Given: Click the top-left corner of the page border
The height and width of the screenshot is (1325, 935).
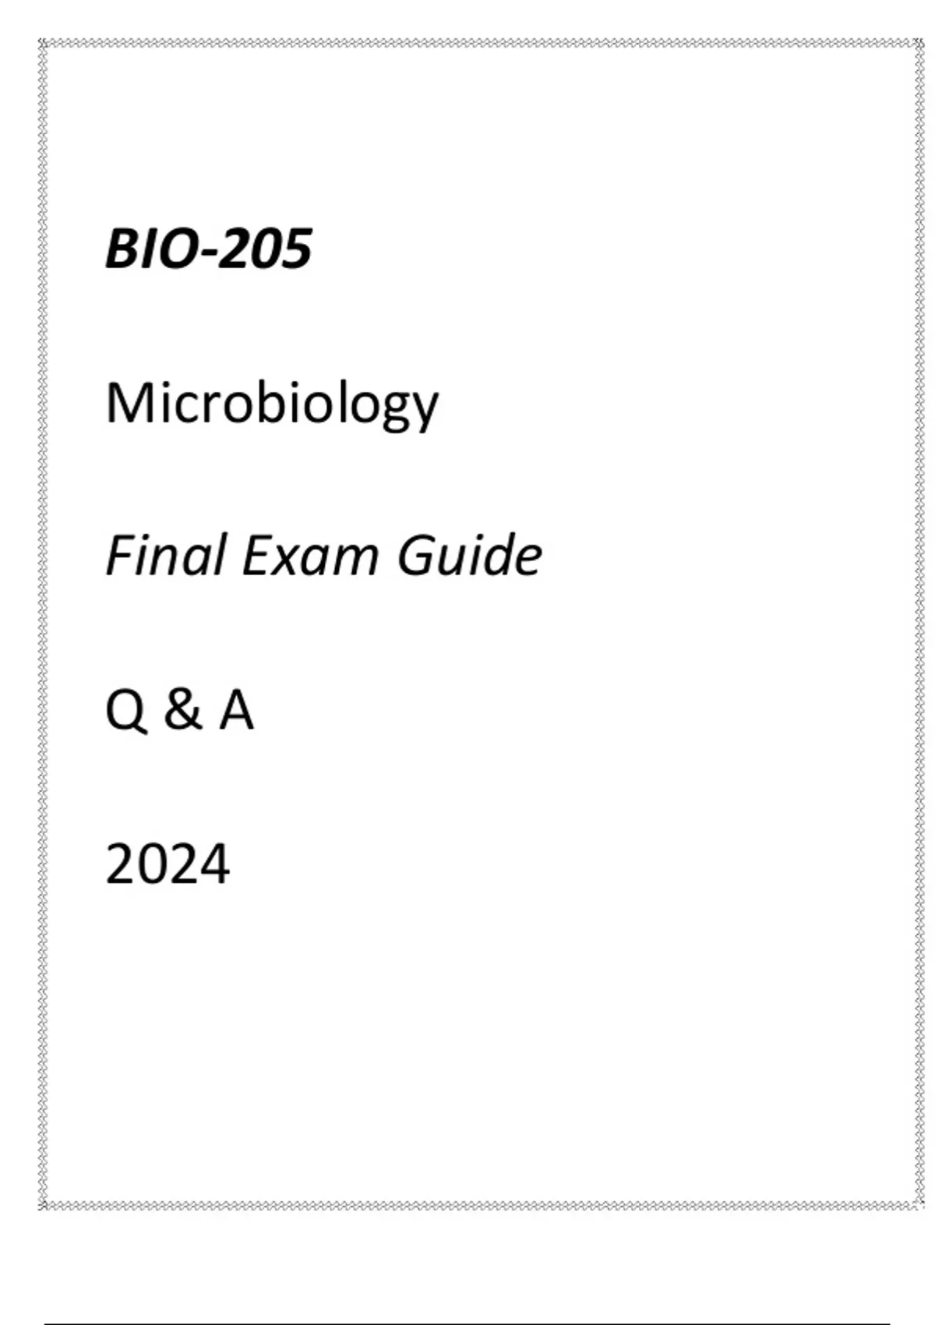Looking at the screenshot, I should [x=44, y=44].
